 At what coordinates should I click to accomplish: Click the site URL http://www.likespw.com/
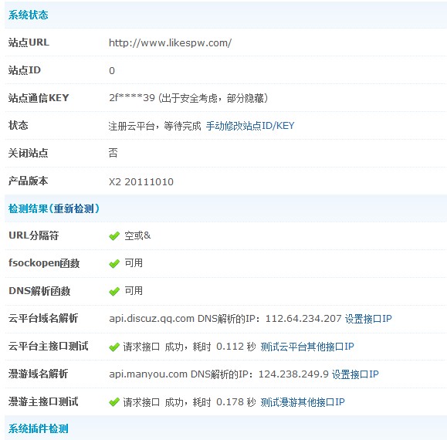(170, 43)
